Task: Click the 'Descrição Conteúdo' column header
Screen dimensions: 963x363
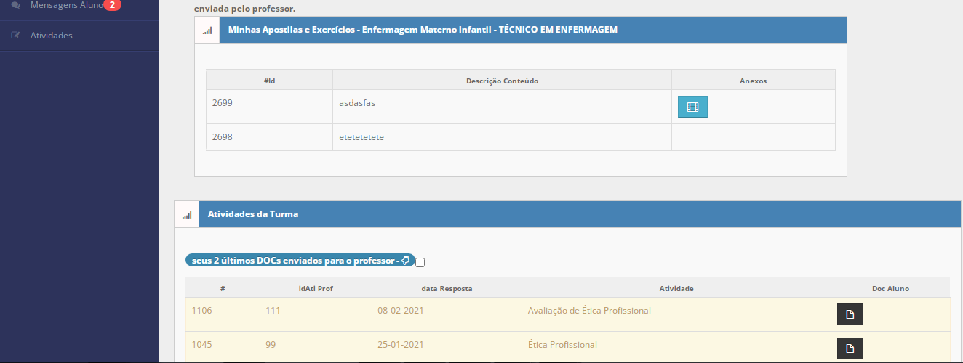Action: click(502, 81)
